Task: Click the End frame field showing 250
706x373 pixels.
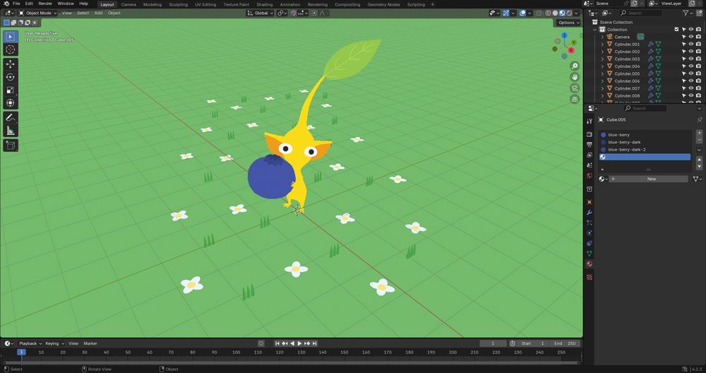Action: point(565,343)
